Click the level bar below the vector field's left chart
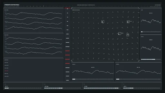The image size is (165, 93). tap(93, 79)
